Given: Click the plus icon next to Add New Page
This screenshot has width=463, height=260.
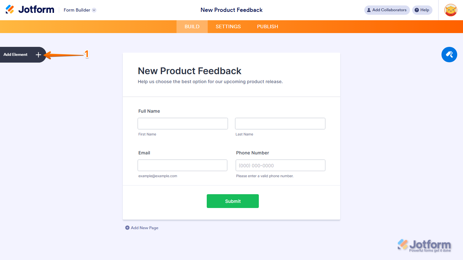Looking at the screenshot, I should (x=127, y=228).
